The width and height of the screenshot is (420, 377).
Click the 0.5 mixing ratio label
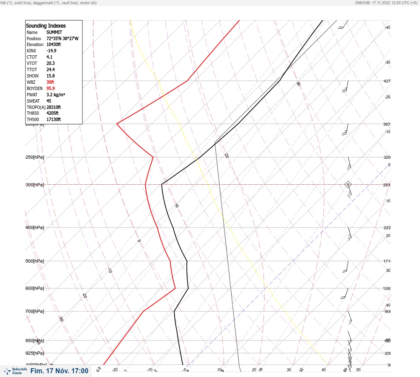(x=99, y=369)
